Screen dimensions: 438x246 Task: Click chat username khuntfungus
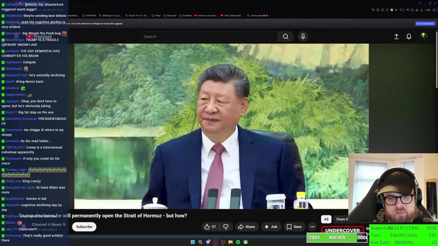(x=15, y=40)
